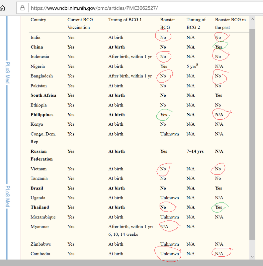Click Myanmar's Booster BCG 'N/A' cell

click(x=164, y=226)
